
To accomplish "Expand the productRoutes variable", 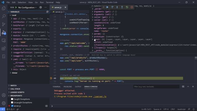I will pos(12,46).
